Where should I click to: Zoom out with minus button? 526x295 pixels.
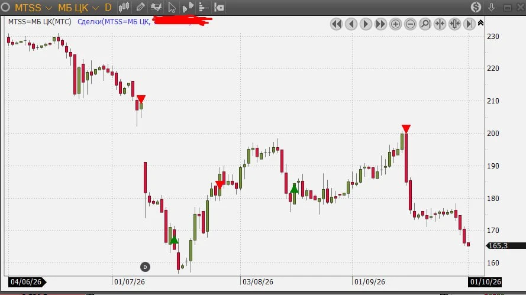(x=410, y=24)
